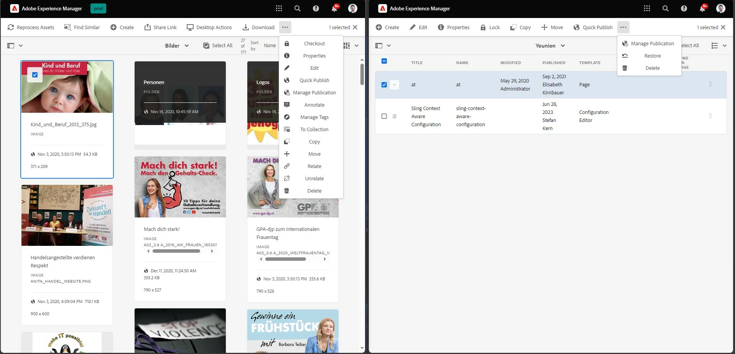Open the list view switcher in sites window
Viewport: 735px width, 354px height.
pos(719,46)
